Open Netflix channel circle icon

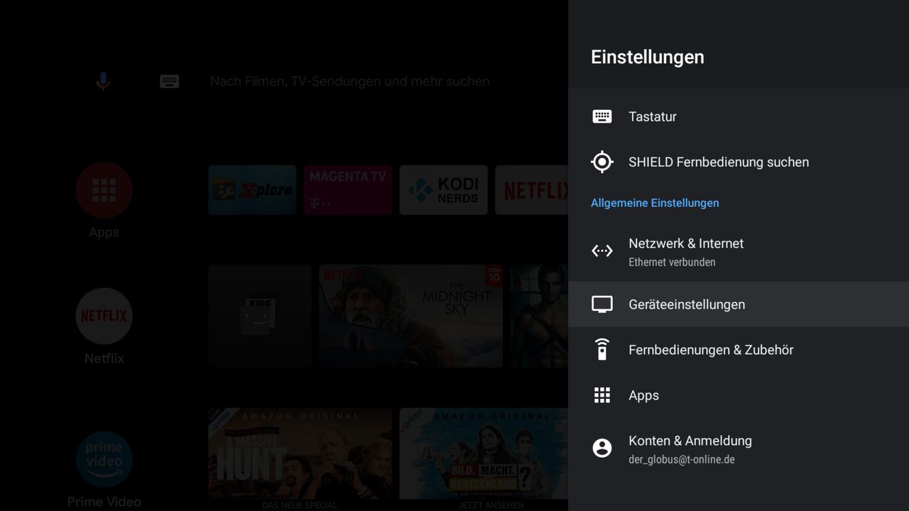(104, 316)
